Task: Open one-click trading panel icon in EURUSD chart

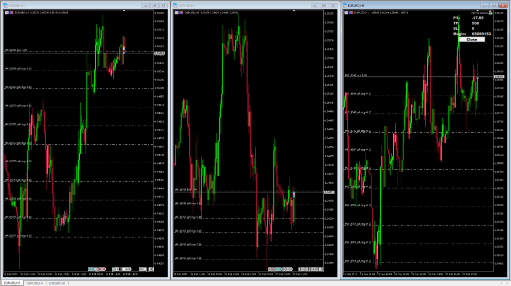Action: pyautogui.click(x=346, y=12)
